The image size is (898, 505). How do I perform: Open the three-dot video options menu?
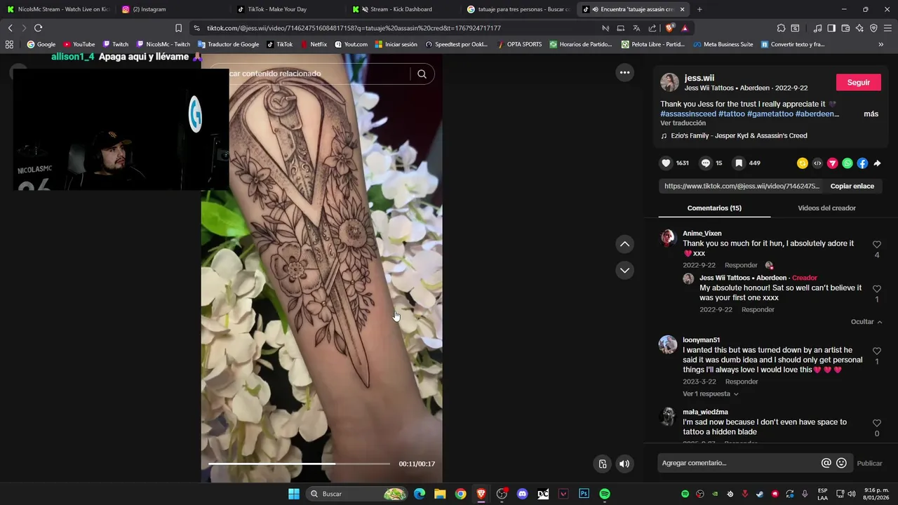[624, 72]
